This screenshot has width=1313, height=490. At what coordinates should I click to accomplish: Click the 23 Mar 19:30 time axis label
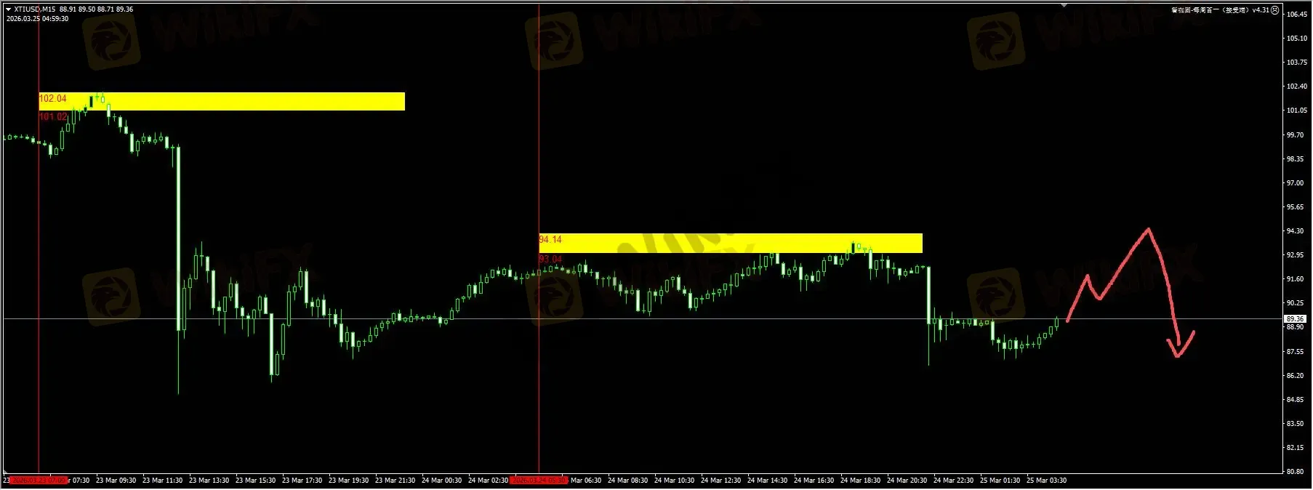[348, 481]
